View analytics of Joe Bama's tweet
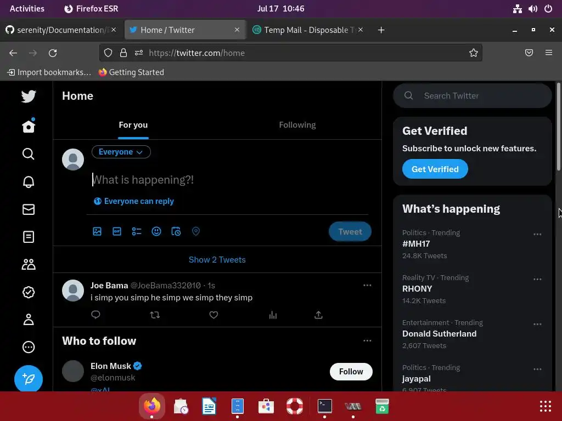Viewport: 562px width, 421px height. point(273,315)
